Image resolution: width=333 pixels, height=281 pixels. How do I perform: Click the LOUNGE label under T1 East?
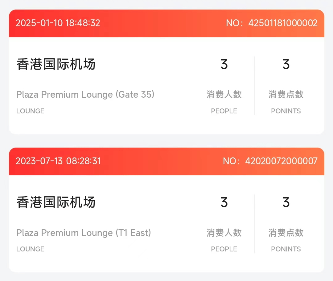(x=30, y=249)
